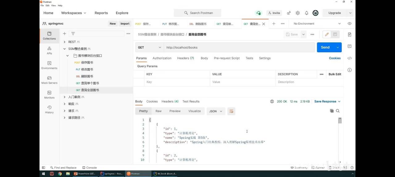Open the View menu
Screen dimensions: 395x177
coord(54,6)
